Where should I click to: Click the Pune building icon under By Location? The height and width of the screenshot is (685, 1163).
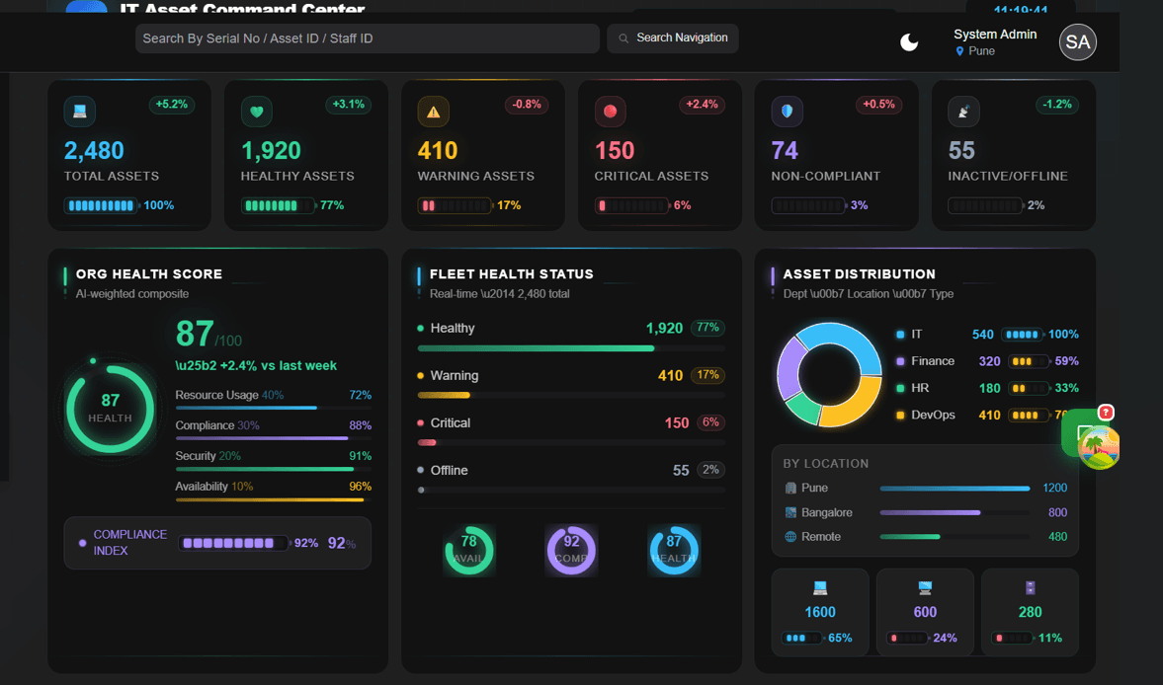tap(790, 488)
